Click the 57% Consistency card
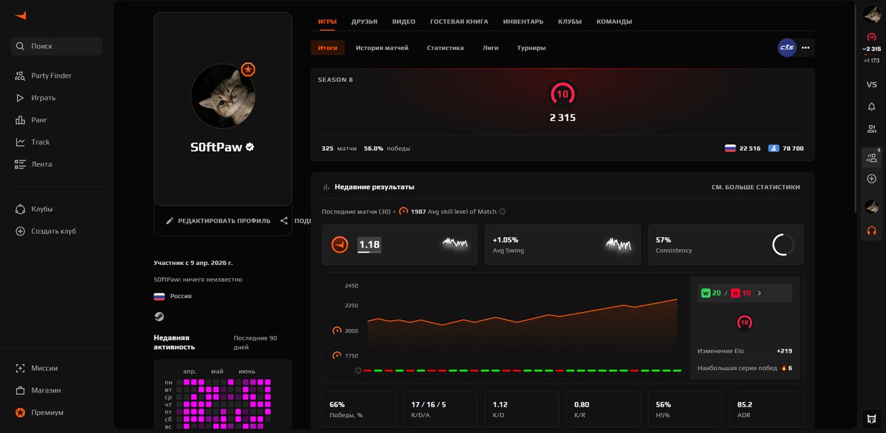 tap(726, 244)
